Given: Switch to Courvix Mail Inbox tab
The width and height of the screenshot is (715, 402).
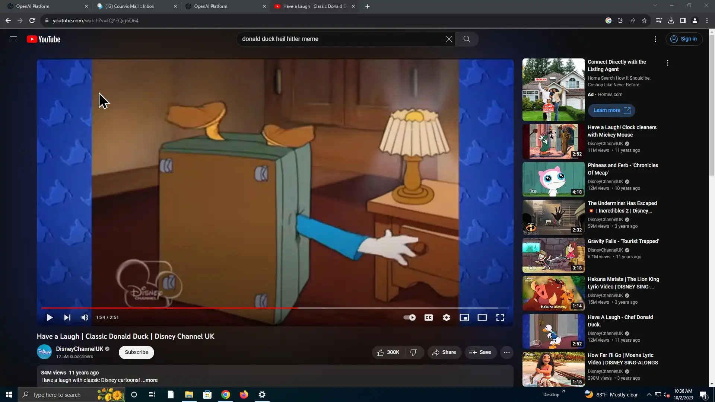Looking at the screenshot, I should pyautogui.click(x=130, y=6).
